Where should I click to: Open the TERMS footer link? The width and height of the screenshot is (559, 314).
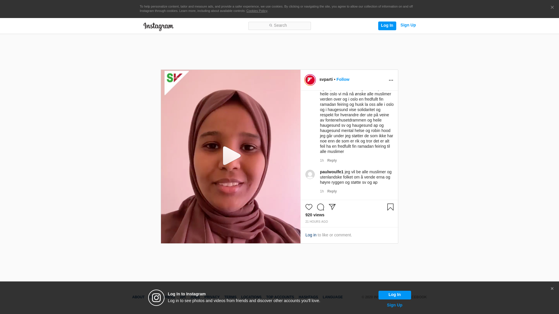click(230, 297)
